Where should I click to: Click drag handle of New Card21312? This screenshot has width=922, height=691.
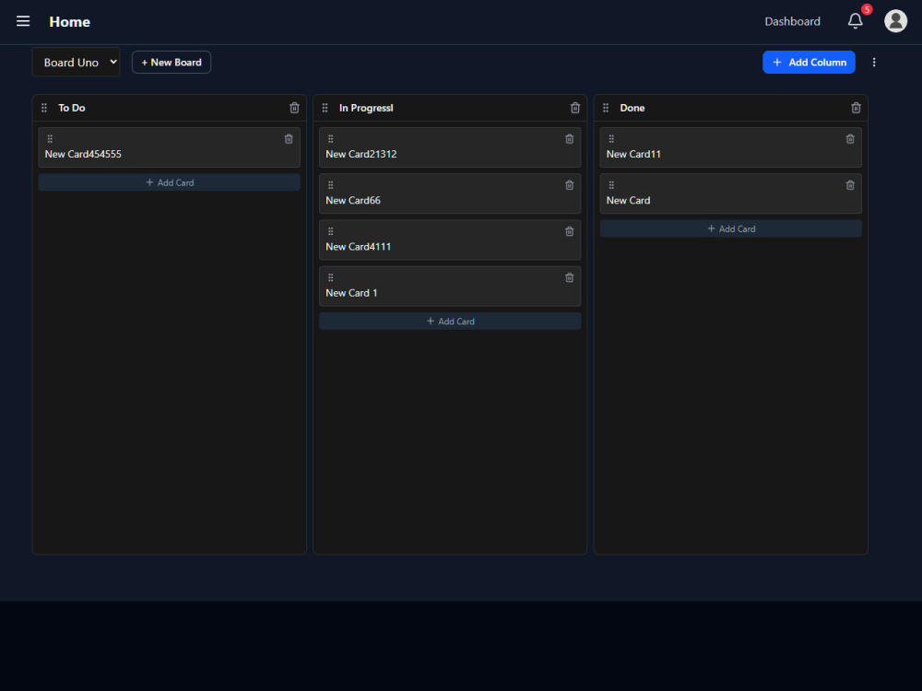tap(330, 139)
